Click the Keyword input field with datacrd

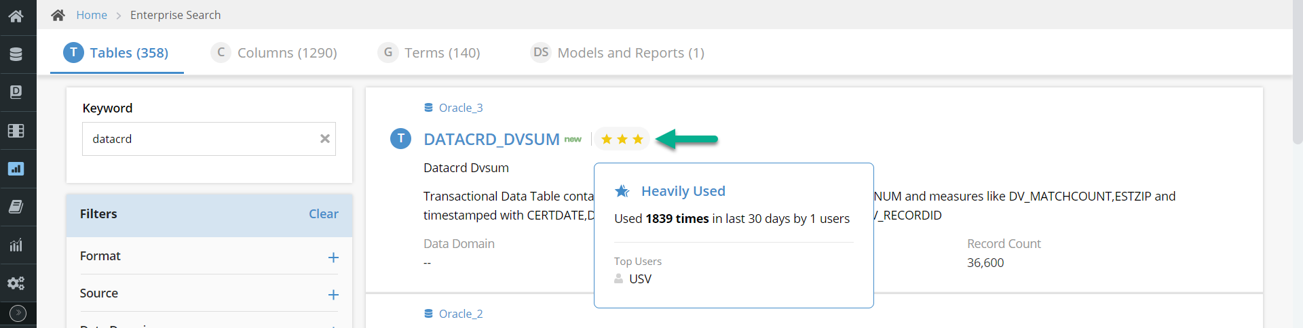click(209, 139)
